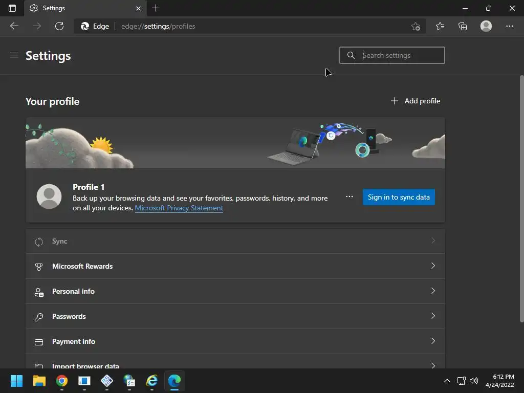Click the search magnifier icon
The image size is (524, 393).
tap(351, 55)
